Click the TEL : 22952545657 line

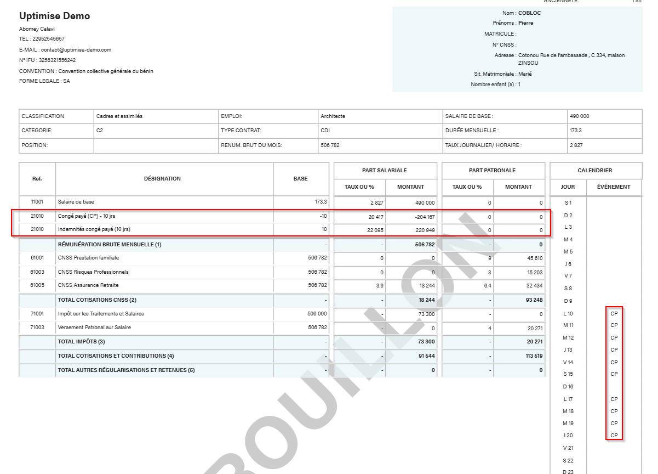[42, 39]
